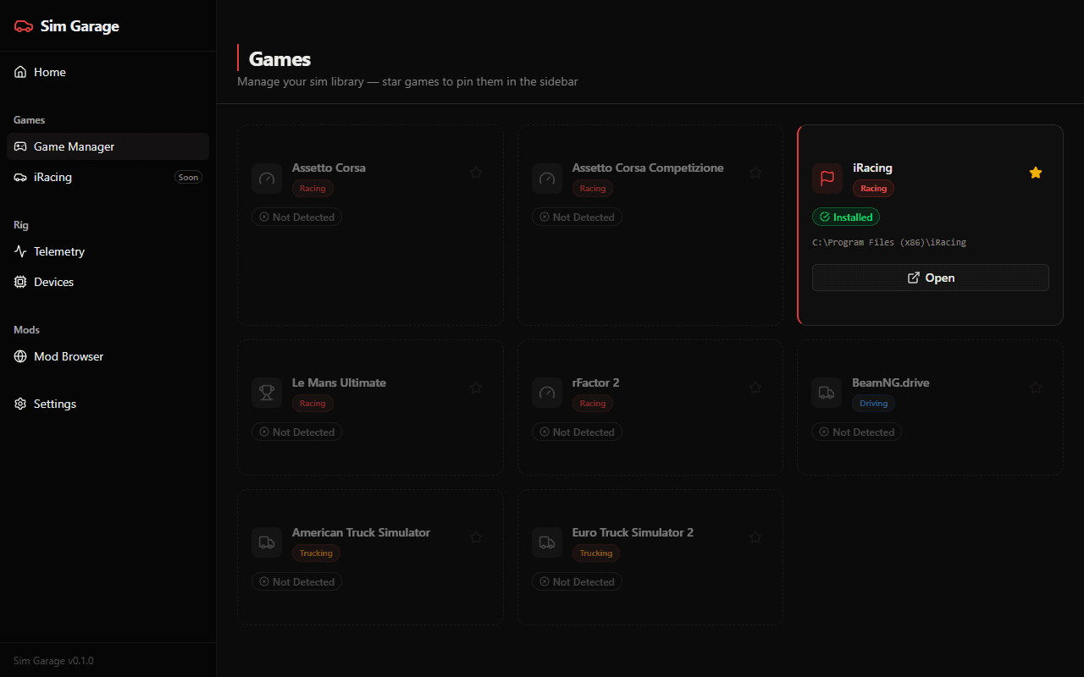Viewport: 1084px width, 677px height.
Task: Click the gauge icon on Assetto Corsa Competizione card
Action: 547,179
